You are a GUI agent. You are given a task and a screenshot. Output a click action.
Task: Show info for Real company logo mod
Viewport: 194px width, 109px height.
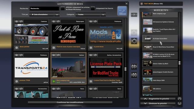[58, 55]
